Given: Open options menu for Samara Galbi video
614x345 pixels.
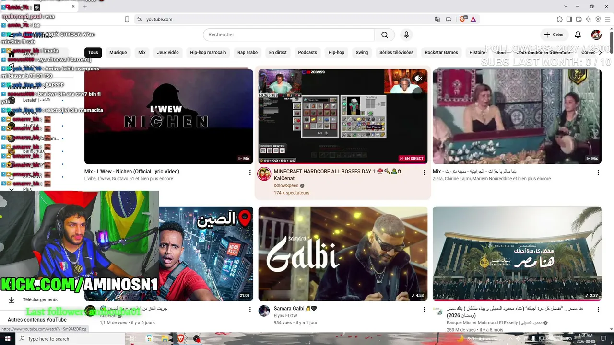Looking at the screenshot, I should click(424, 310).
